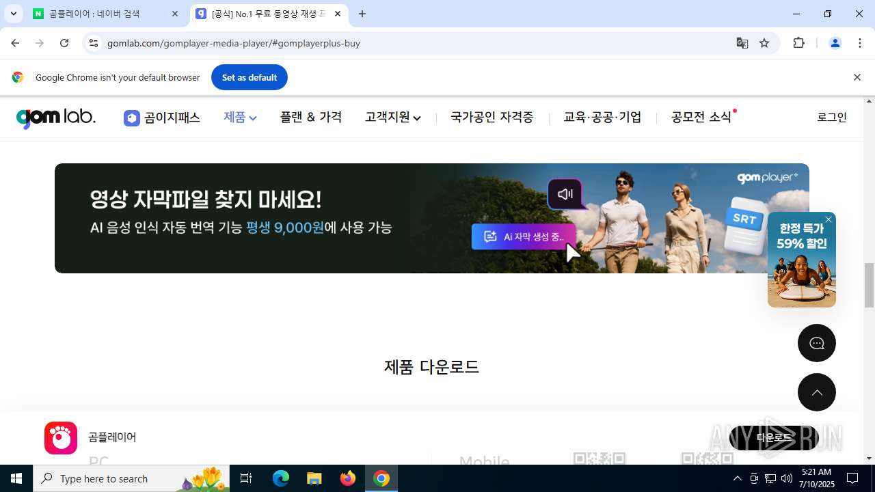
Task: Close the 한정 특가 59% 할인 popup
Action: pos(829,219)
